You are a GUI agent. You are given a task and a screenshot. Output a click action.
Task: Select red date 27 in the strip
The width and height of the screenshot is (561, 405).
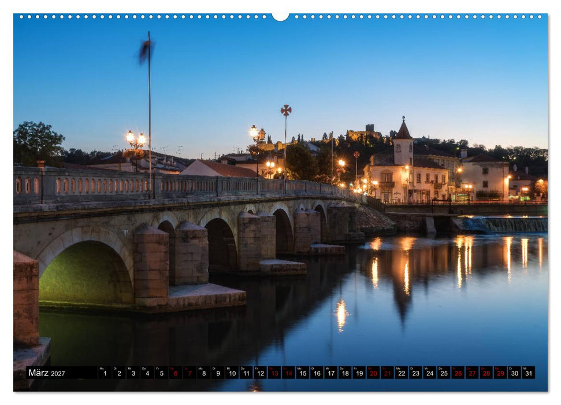tap(472, 373)
